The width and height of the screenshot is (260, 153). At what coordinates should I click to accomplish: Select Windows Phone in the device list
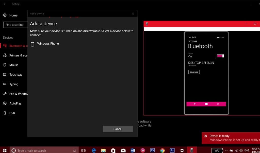coord(48,44)
